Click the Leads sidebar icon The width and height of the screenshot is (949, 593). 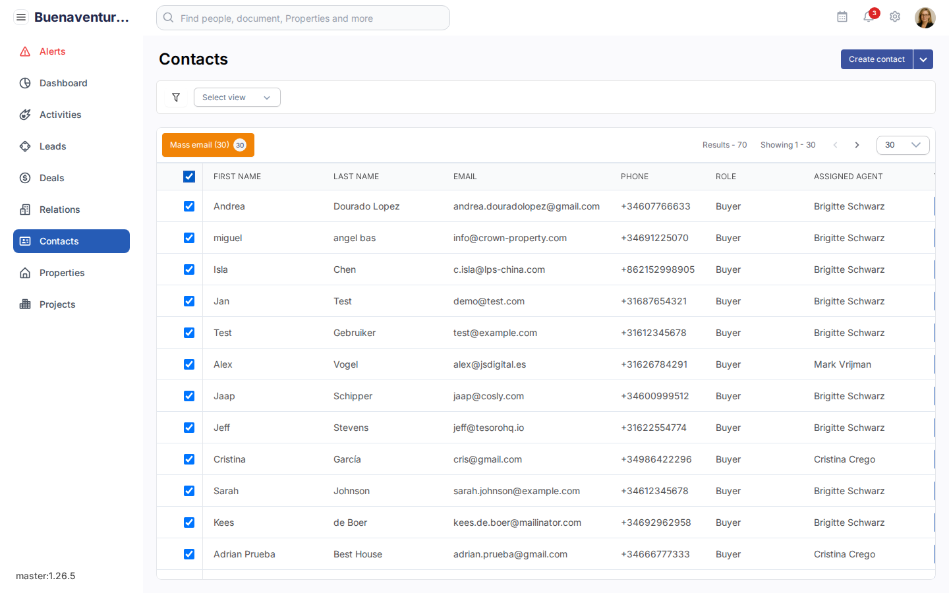point(25,146)
